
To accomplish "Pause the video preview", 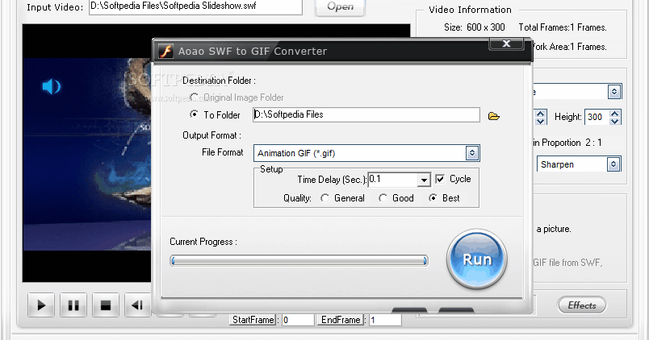I will tap(73, 305).
